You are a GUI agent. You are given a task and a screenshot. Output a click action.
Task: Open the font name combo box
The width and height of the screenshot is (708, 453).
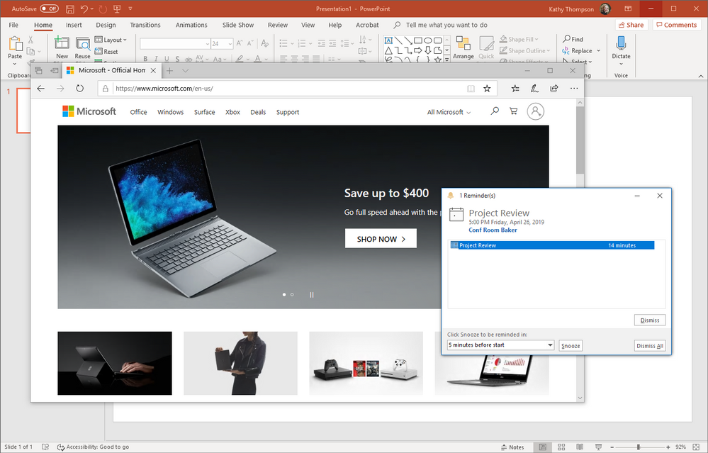click(x=175, y=43)
